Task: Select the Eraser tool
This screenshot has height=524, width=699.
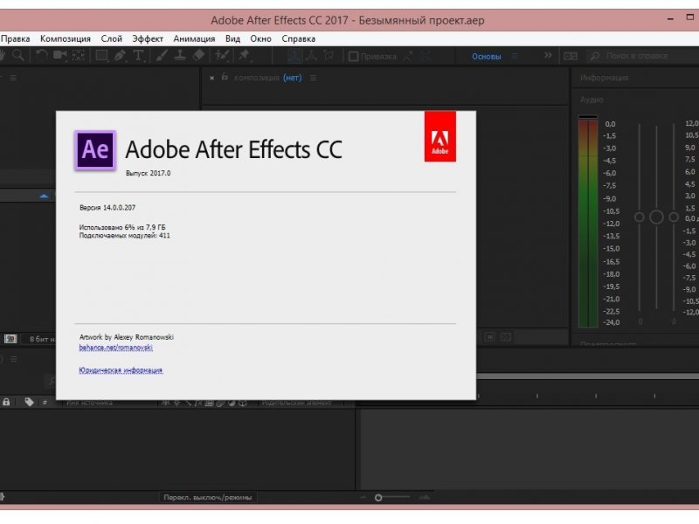Action: point(199,56)
